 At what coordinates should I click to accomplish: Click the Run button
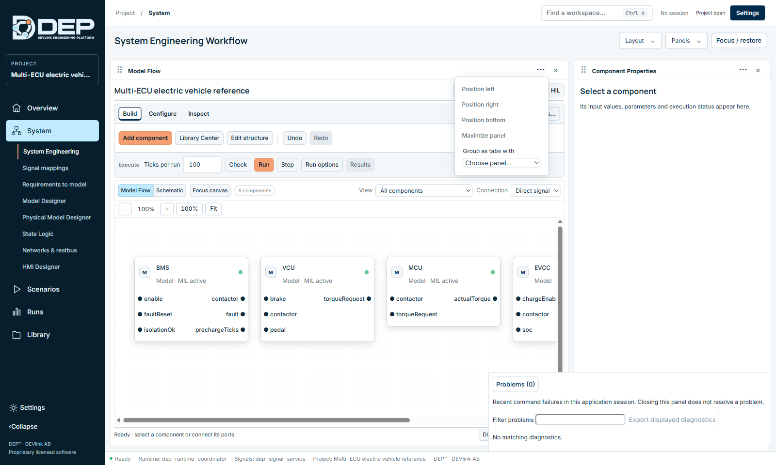[264, 165]
